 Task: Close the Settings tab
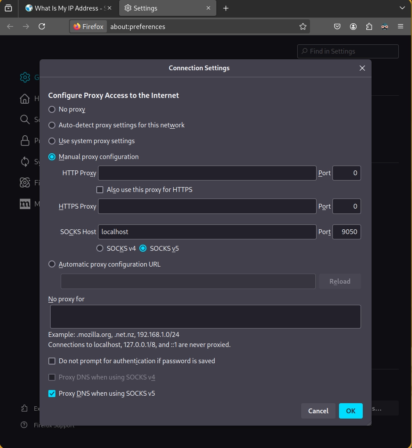pyautogui.click(x=208, y=8)
